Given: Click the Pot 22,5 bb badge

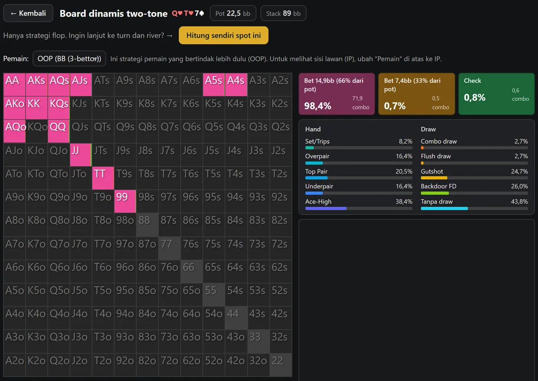Looking at the screenshot, I should click(233, 13).
